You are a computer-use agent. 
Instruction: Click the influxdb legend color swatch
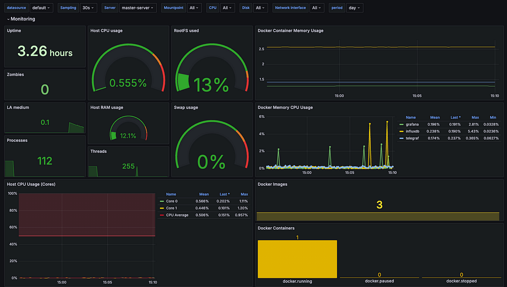(401, 131)
